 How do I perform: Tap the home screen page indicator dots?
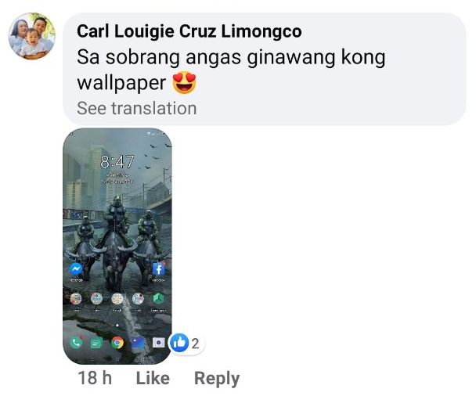tap(117, 326)
